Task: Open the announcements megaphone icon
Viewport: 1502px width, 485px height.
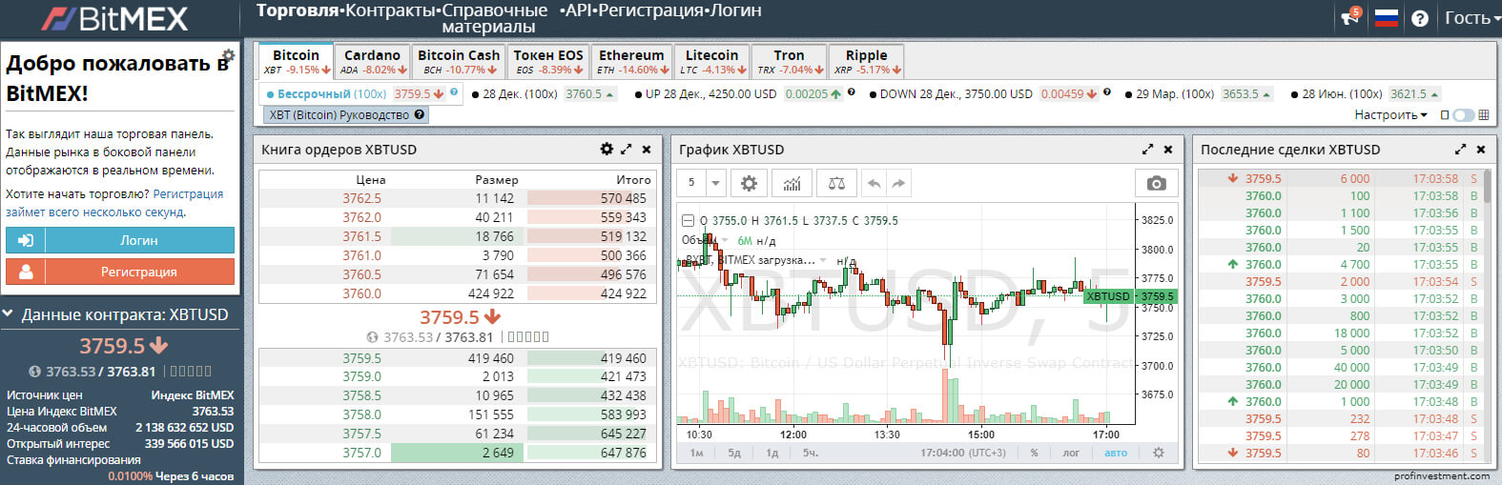Action: [x=1350, y=17]
